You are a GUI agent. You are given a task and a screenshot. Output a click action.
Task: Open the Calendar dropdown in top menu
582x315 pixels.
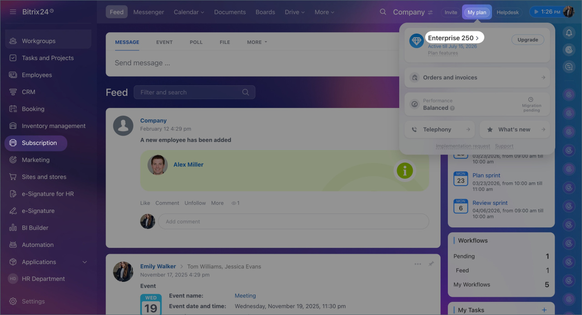pyautogui.click(x=189, y=12)
